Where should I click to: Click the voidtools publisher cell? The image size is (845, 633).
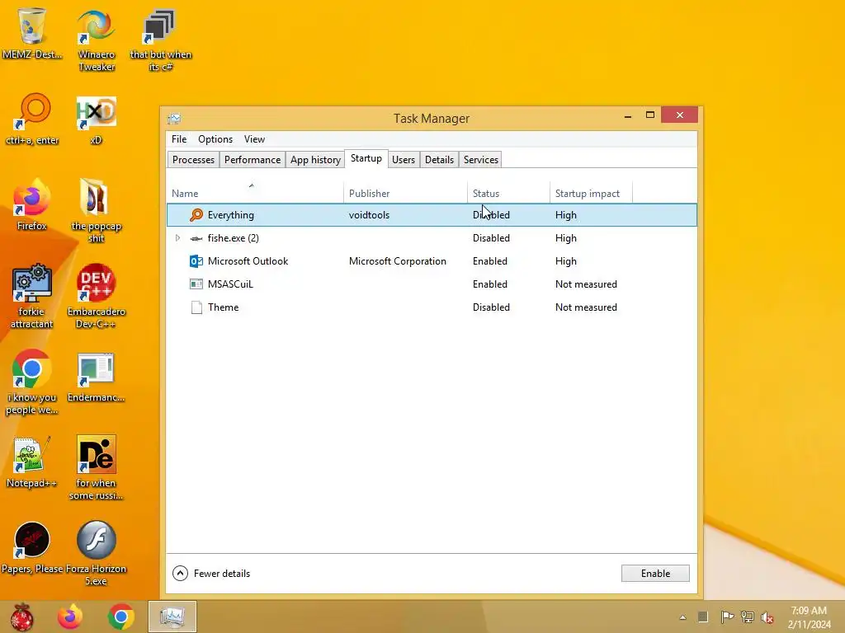(369, 215)
